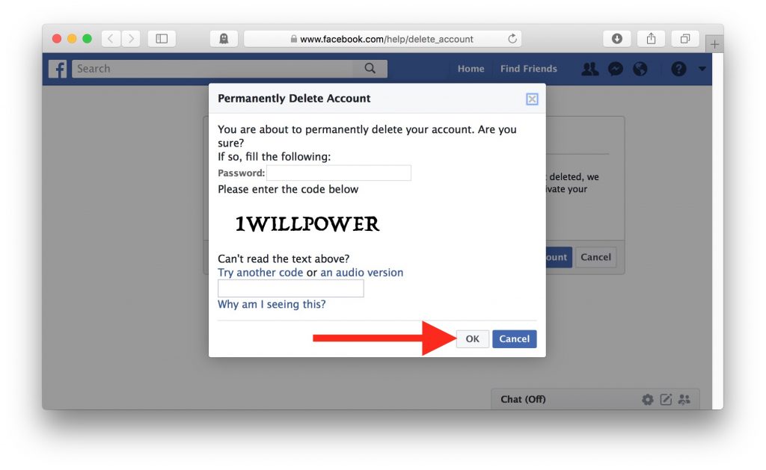Click the Safari share icon
This screenshot has width=766, height=470.
coord(651,39)
